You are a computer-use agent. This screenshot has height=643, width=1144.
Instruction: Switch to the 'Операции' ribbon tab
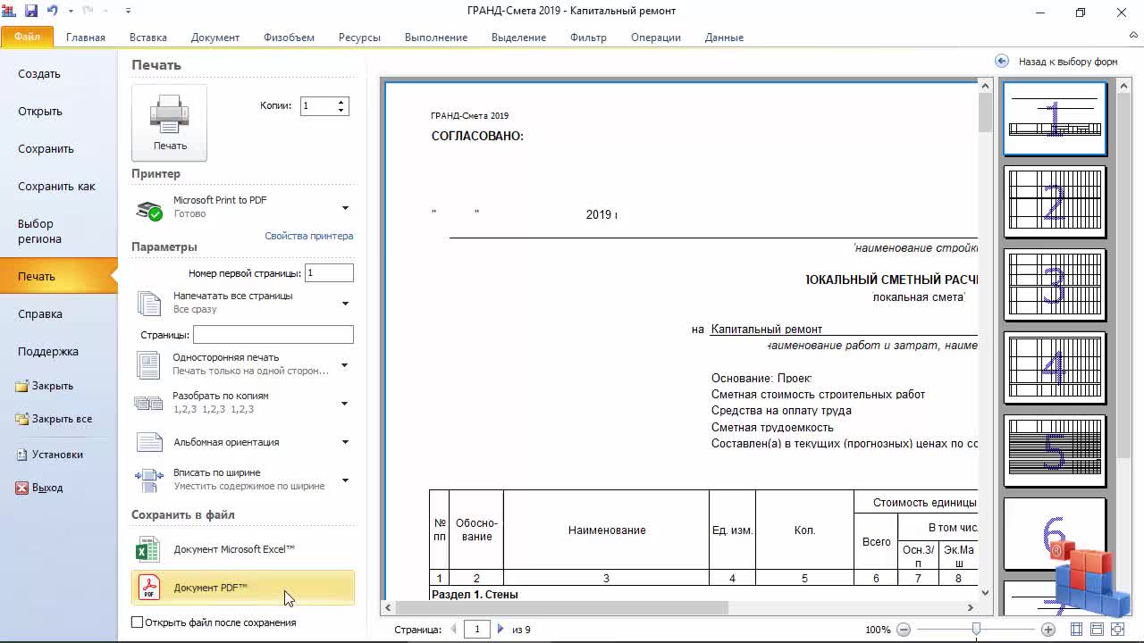click(656, 38)
